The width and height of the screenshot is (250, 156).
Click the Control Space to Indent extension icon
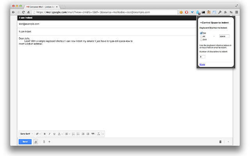pos(231,12)
